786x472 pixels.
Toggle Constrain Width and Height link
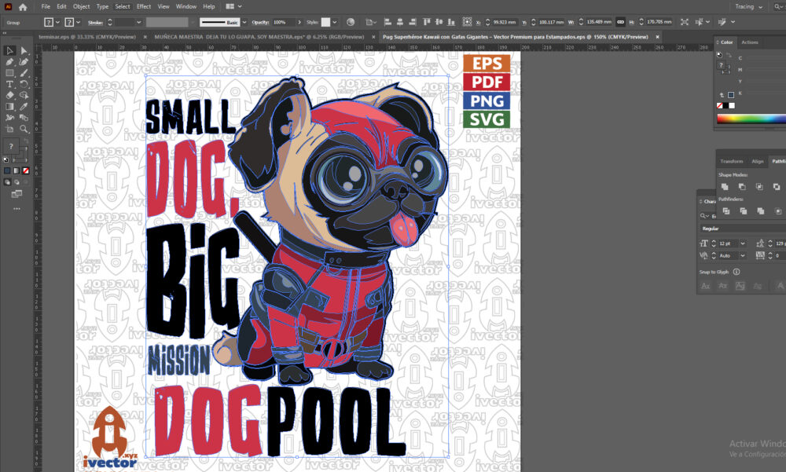pyautogui.click(x=621, y=22)
